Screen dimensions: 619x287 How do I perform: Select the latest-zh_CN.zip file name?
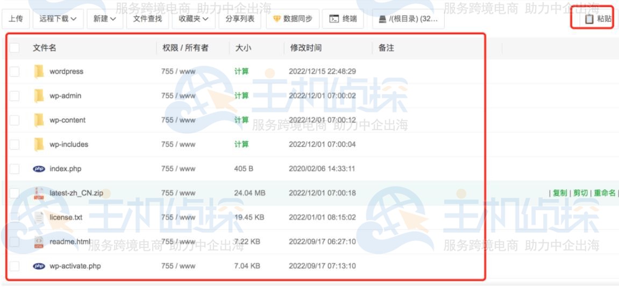(x=76, y=193)
